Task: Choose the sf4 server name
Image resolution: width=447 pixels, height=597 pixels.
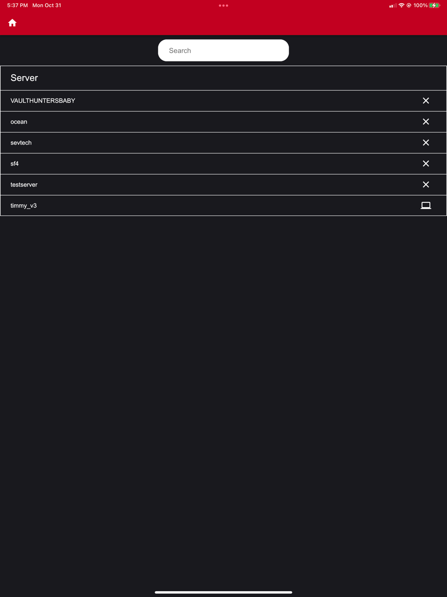Action: pos(15,164)
